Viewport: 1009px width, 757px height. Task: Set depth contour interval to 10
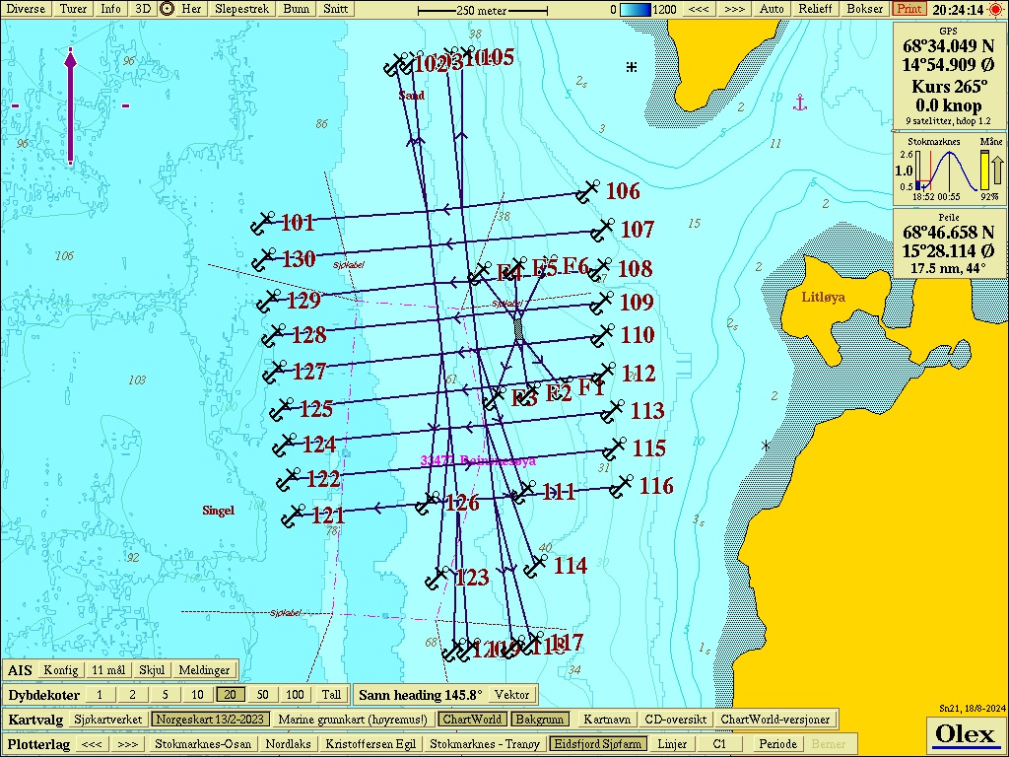[197, 695]
